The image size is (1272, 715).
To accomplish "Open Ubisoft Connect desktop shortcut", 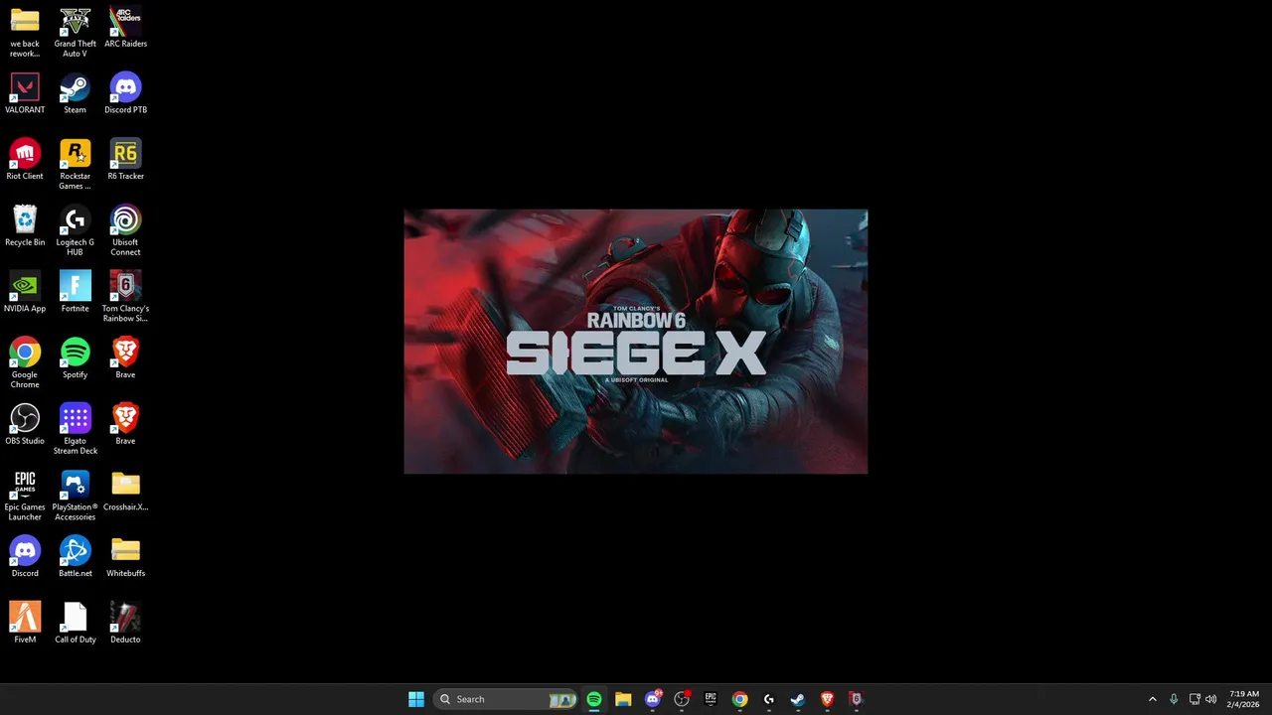I will (125, 230).
